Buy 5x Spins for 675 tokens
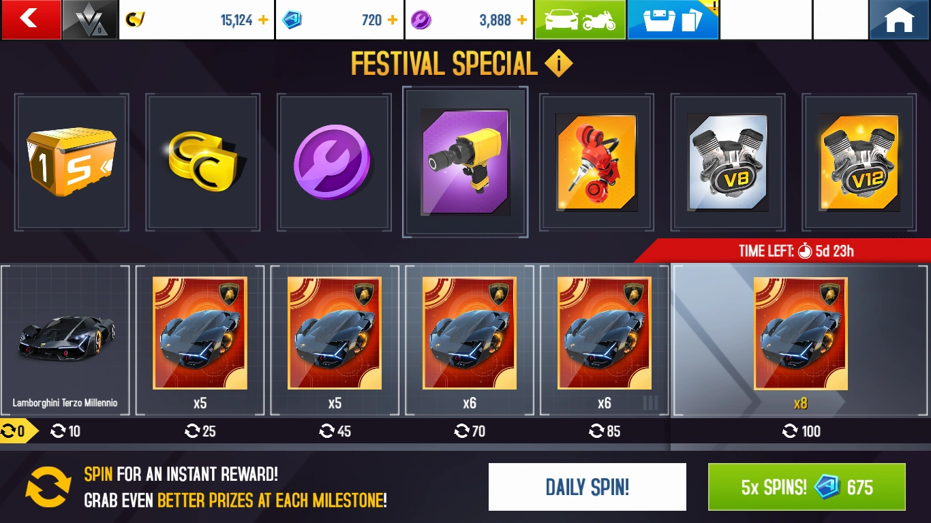 click(807, 487)
